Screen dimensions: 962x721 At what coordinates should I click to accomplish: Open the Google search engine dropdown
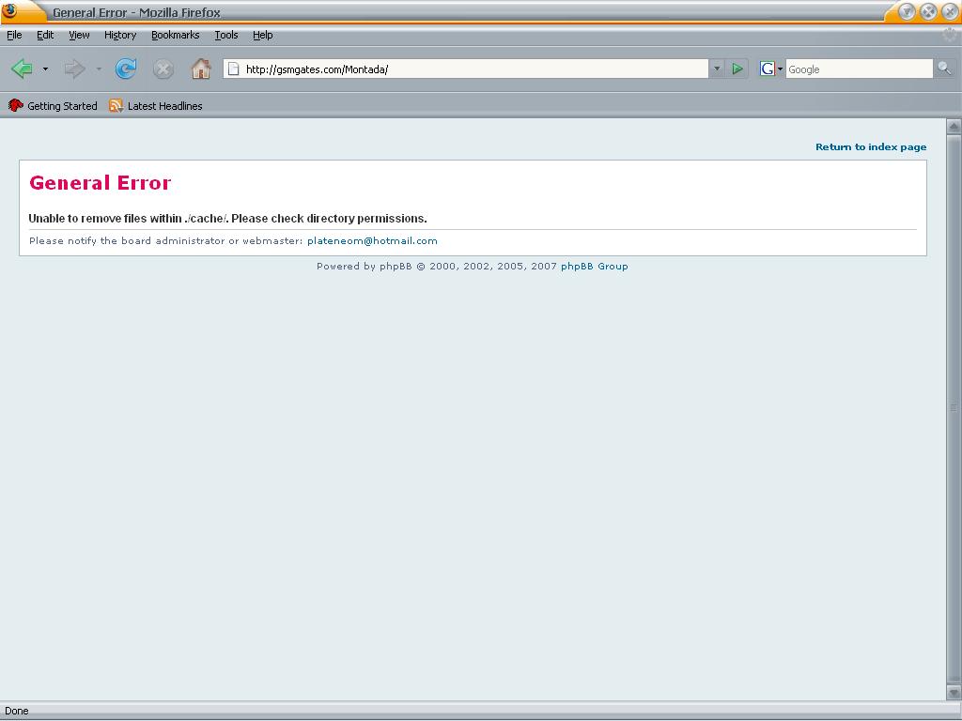pyautogui.click(x=771, y=69)
